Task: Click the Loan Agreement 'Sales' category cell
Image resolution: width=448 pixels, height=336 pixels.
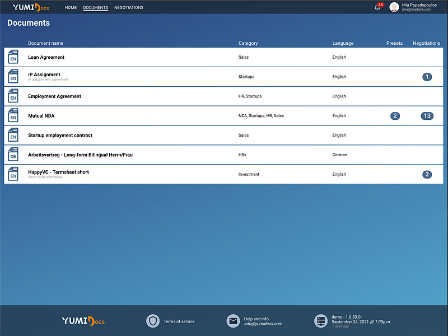Action: pyautogui.click(x=244, y=57)
